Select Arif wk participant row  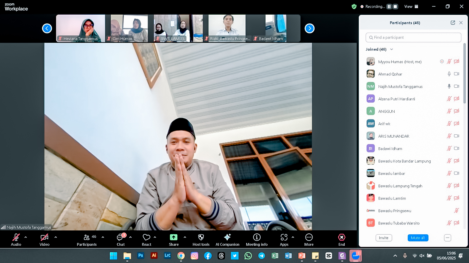[x=413, y=124]
